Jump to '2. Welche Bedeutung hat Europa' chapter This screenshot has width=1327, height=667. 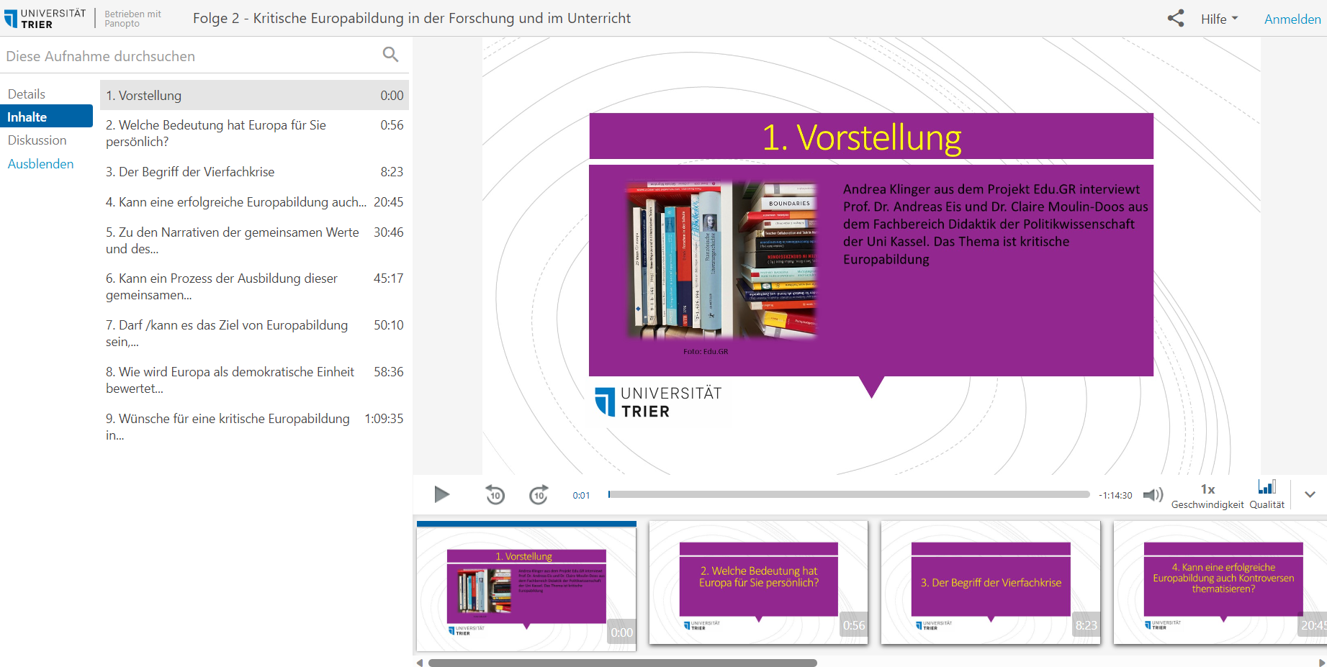[x=254, y=133]
